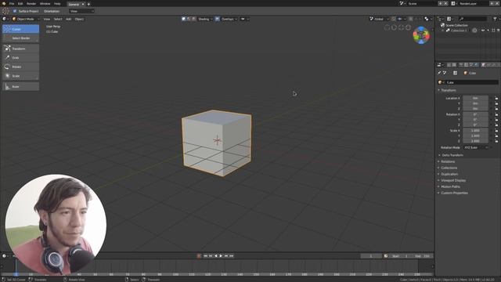This screenshot has width=501, height=282.
Task: Click the Scene name field
Action: click(422, 3)
